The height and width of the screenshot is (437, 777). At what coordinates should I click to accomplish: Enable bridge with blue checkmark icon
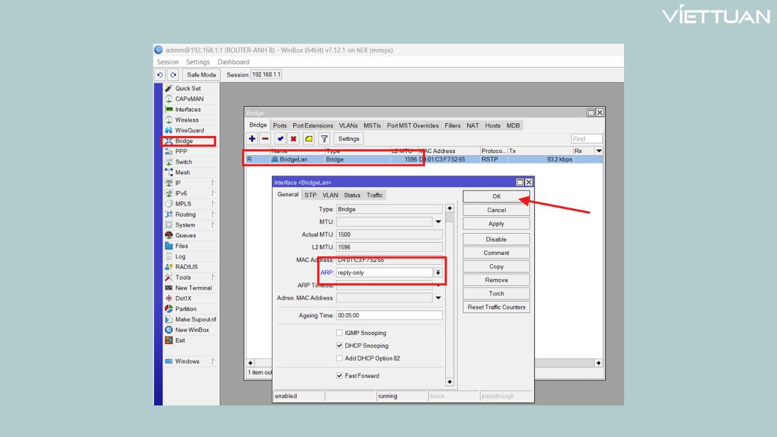(280, 138)
